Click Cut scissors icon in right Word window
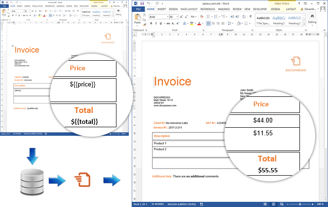The image size is (328, 207). coord(144,15)
